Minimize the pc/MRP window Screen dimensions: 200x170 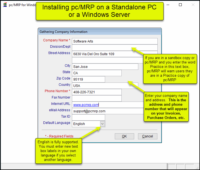coord(168,5)
